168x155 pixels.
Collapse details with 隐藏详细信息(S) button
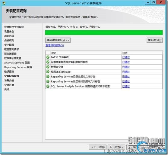(58, 40)
